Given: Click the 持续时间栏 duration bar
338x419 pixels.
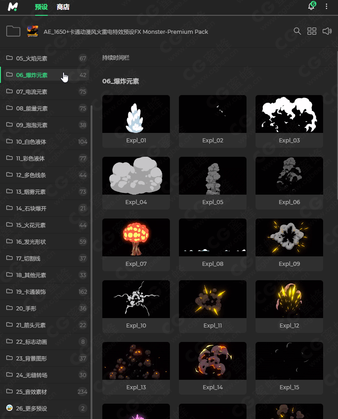Looking at the screenshot, I should (x=116, y=58).
